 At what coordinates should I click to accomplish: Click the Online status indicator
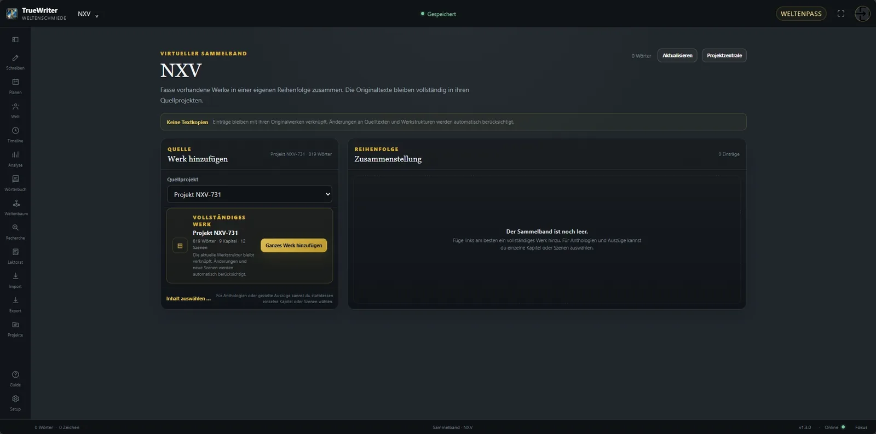[x=835, y=427]
